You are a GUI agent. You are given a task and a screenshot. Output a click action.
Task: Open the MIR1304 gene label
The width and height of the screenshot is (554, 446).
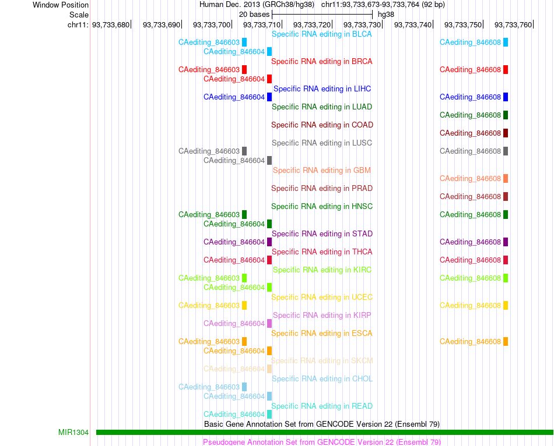73,432
